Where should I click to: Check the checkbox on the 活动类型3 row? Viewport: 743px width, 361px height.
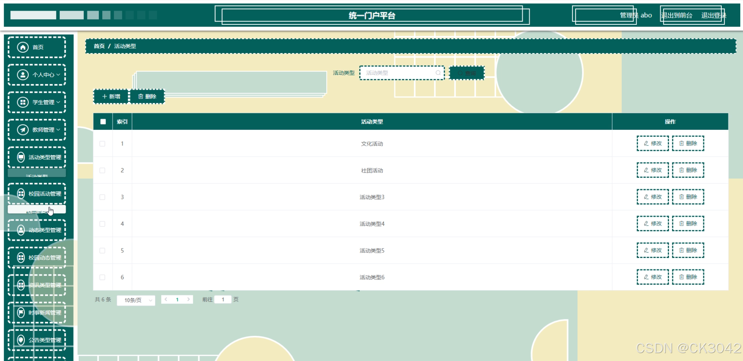103,197
